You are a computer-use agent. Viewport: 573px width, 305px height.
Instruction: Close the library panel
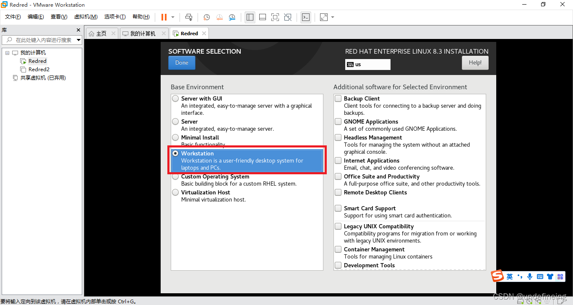[78, 30]
